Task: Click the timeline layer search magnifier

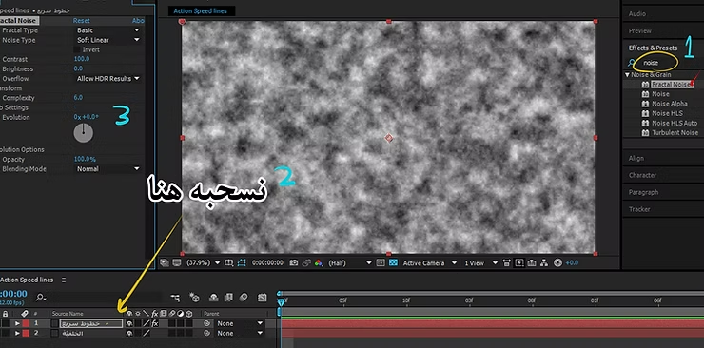Action: 40,297
